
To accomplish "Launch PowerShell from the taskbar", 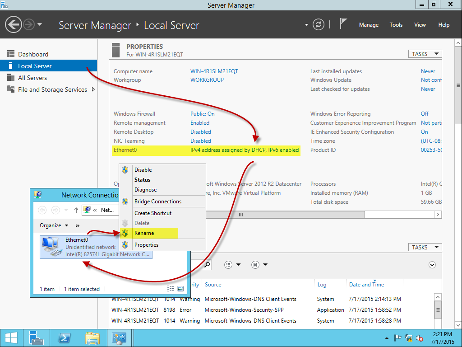I will coord(64,338).
